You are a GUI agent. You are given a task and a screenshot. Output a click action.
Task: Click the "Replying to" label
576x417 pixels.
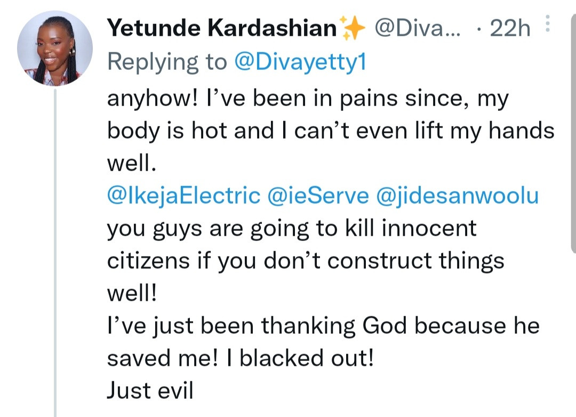pyautogui.click(x=167, y=62)
